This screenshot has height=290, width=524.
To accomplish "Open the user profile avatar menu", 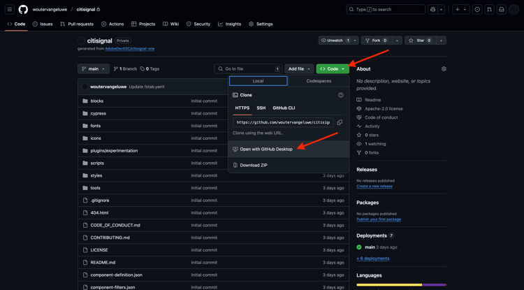I will coord(514,9).
